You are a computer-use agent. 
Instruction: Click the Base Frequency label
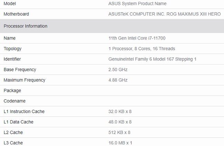pyautogui.click(x=20, y=70)
